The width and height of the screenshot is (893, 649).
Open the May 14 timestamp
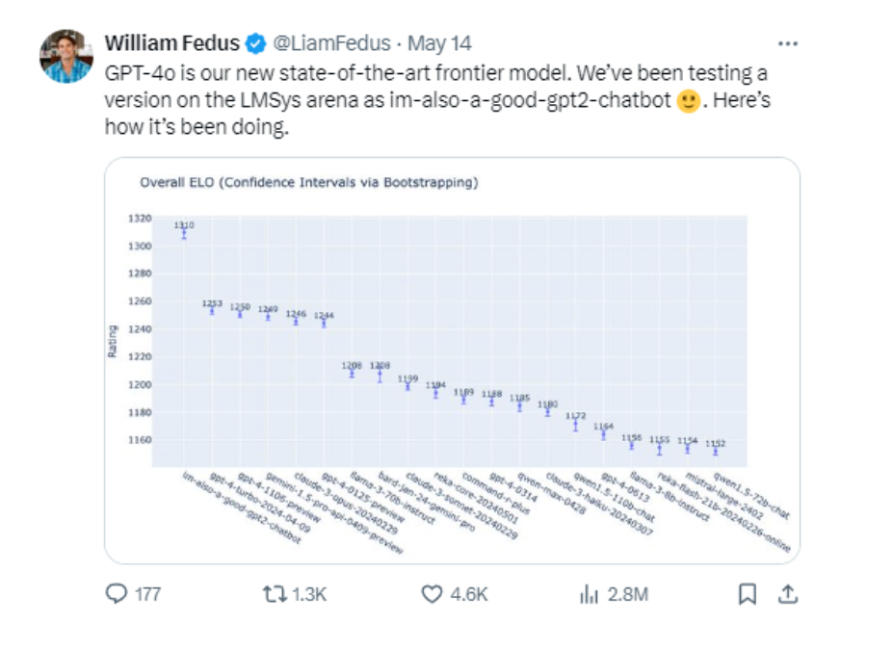tap(439, 43)
